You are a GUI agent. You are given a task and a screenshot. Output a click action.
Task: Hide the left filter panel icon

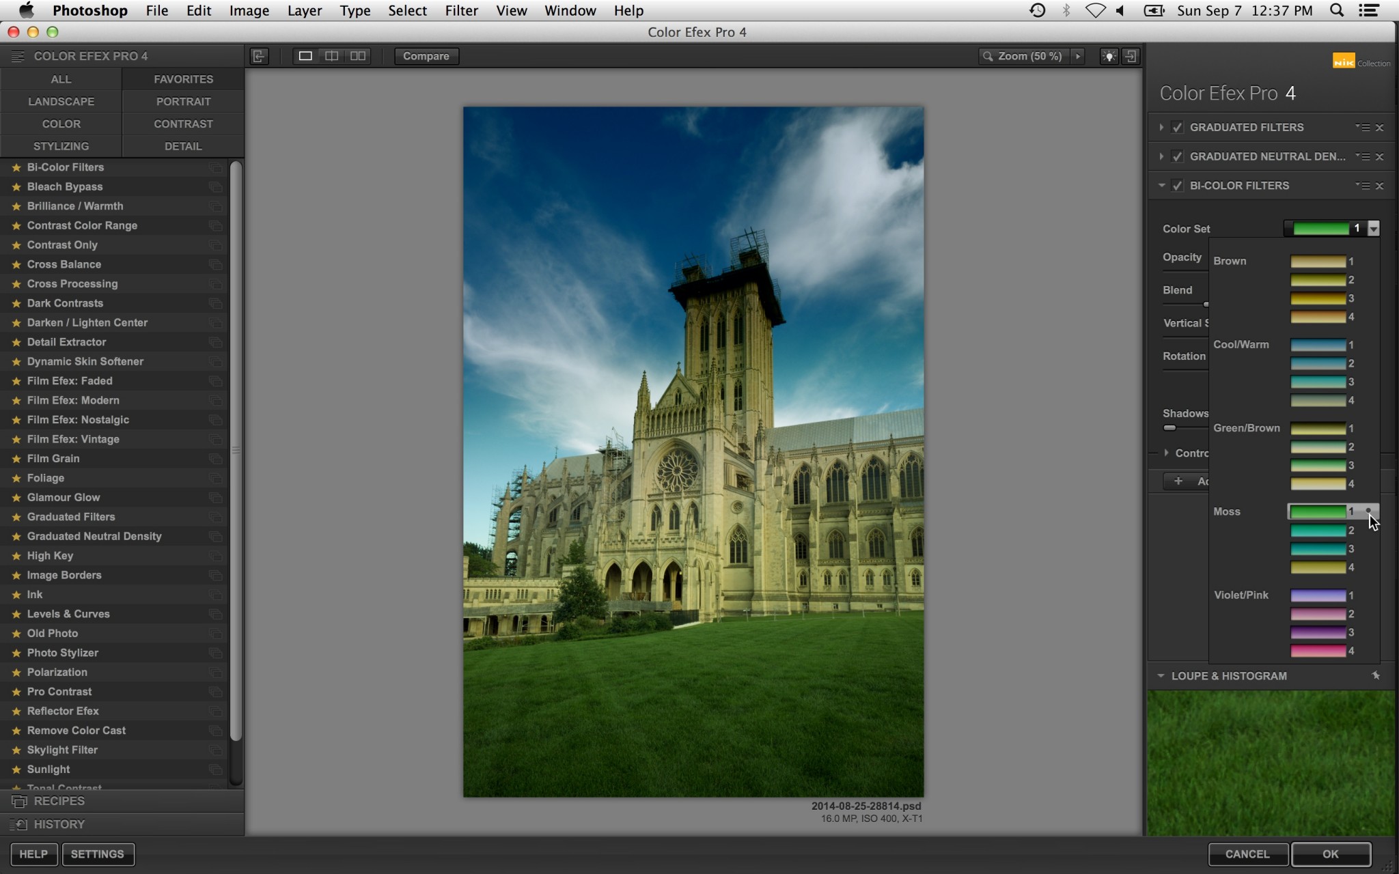click(259, 56)
